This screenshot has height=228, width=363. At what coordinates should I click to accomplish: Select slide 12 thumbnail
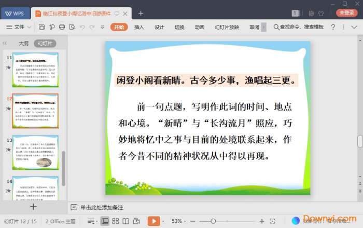tap(35, 111)
